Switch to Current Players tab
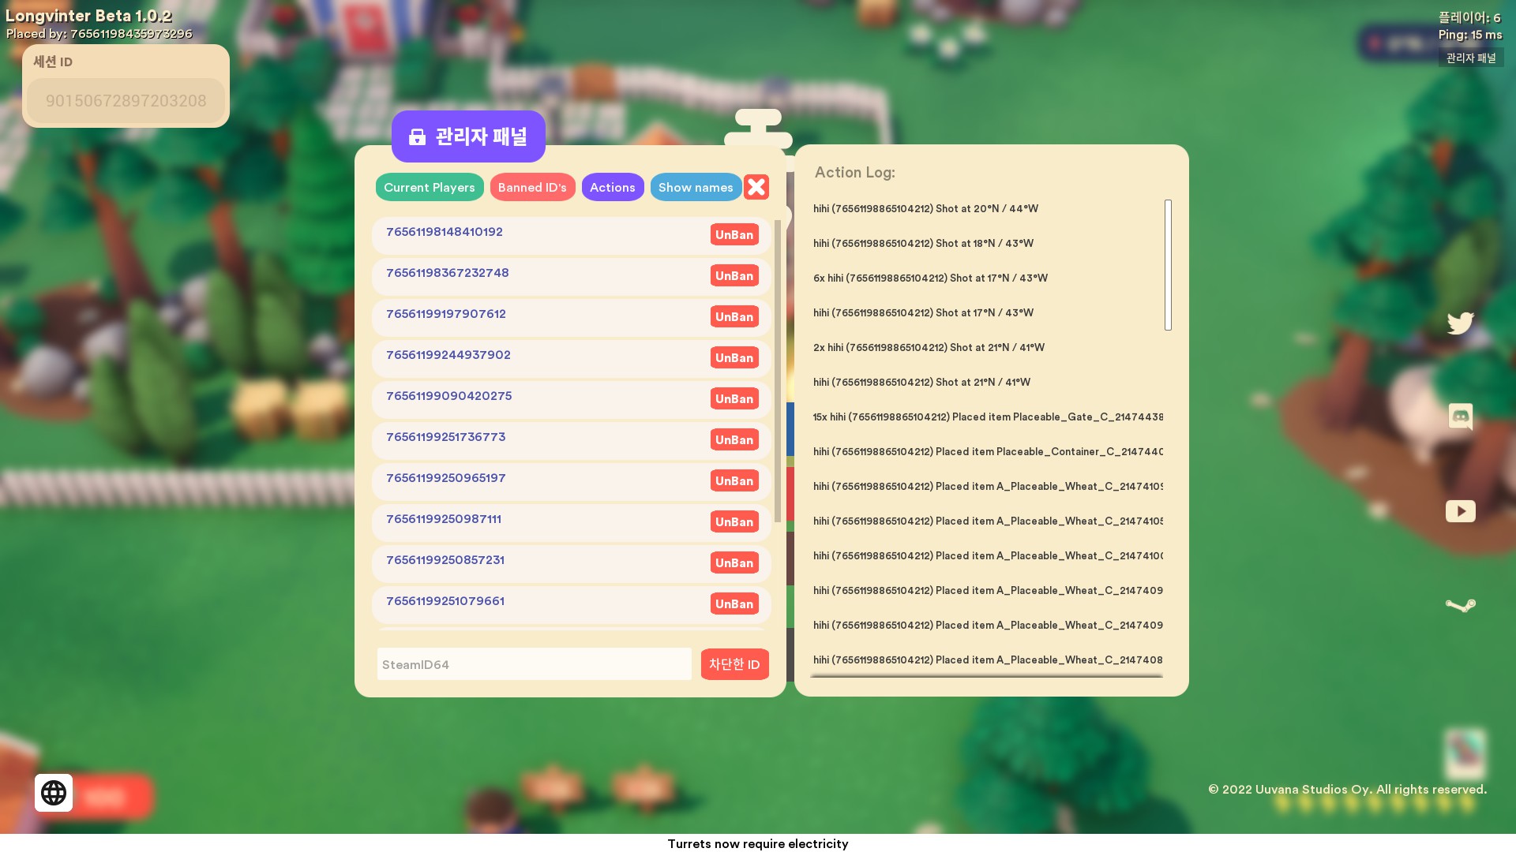 click(429, 188)
